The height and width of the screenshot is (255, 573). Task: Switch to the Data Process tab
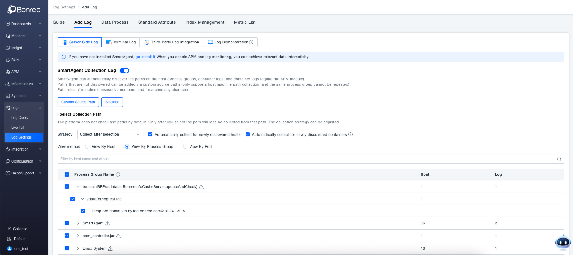(x=115, y=22)
